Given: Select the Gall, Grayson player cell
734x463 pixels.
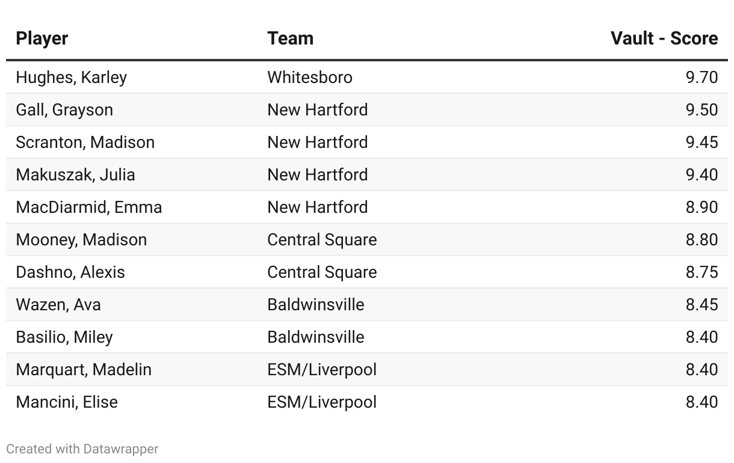Looking at the screenshot, I should 64,110.
